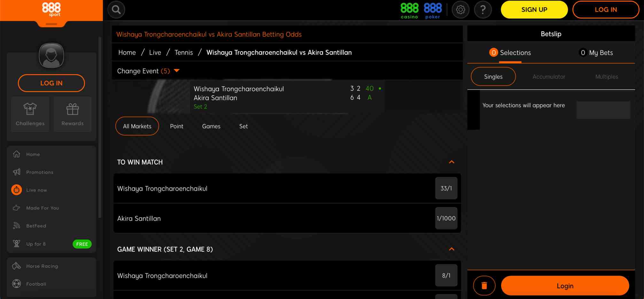Open the settings gear menu
Screen dimensions: 644x299
pos(460,10)
